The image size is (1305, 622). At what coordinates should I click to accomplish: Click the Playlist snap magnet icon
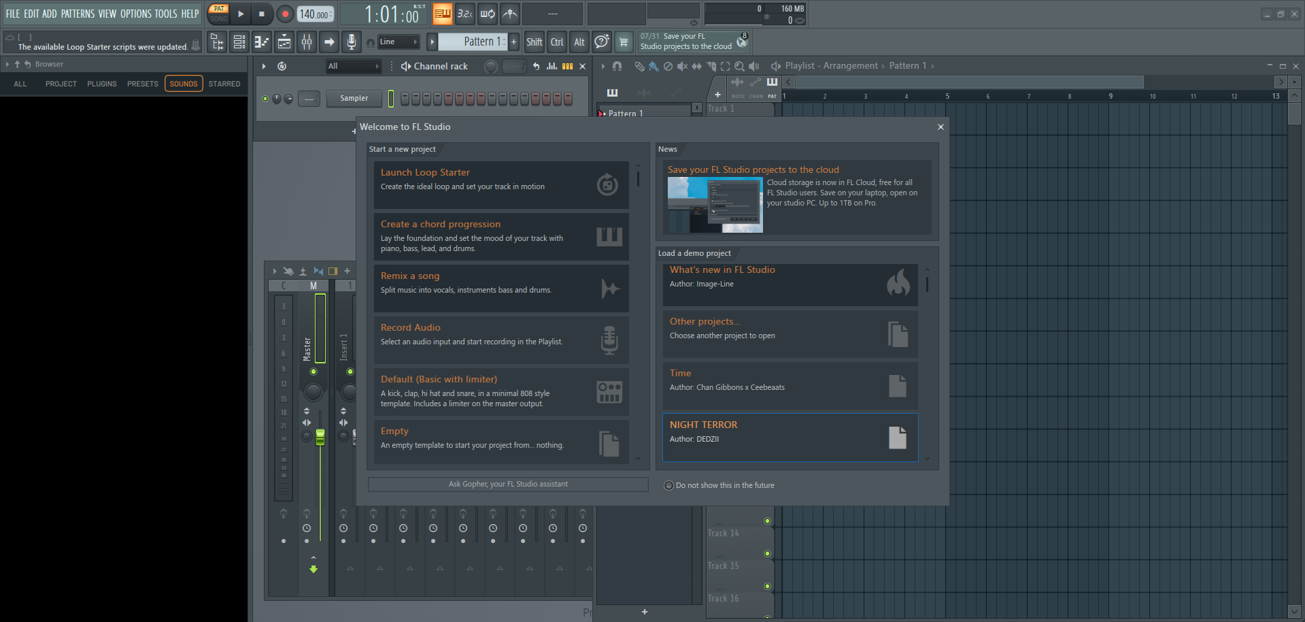617,66
